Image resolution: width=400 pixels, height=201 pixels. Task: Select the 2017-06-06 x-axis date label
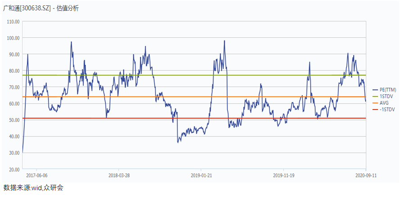click(37, 175)
